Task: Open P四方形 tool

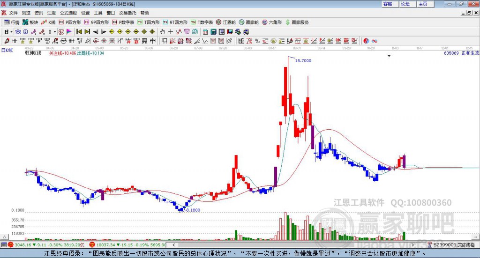Action: pos(70,22)
